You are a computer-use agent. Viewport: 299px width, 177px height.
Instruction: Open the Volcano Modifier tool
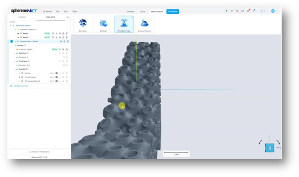144,24
